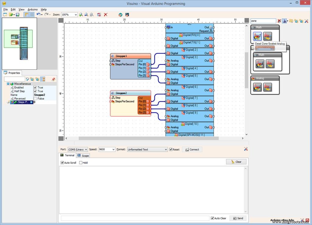The height and width of the screenshot is (225, 312).
Task: Click the wizard search filter icon
Action: (284, 21)
